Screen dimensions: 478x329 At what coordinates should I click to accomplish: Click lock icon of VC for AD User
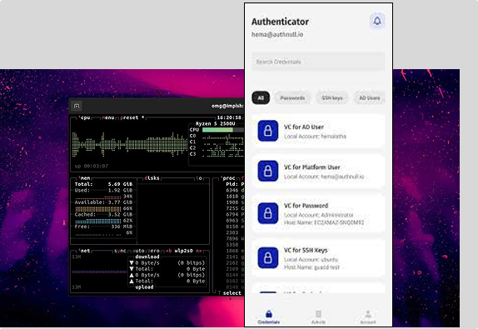(x=267, y=131)
